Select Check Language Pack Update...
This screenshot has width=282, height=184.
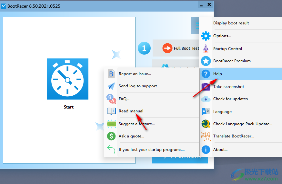tap(241, 124)
